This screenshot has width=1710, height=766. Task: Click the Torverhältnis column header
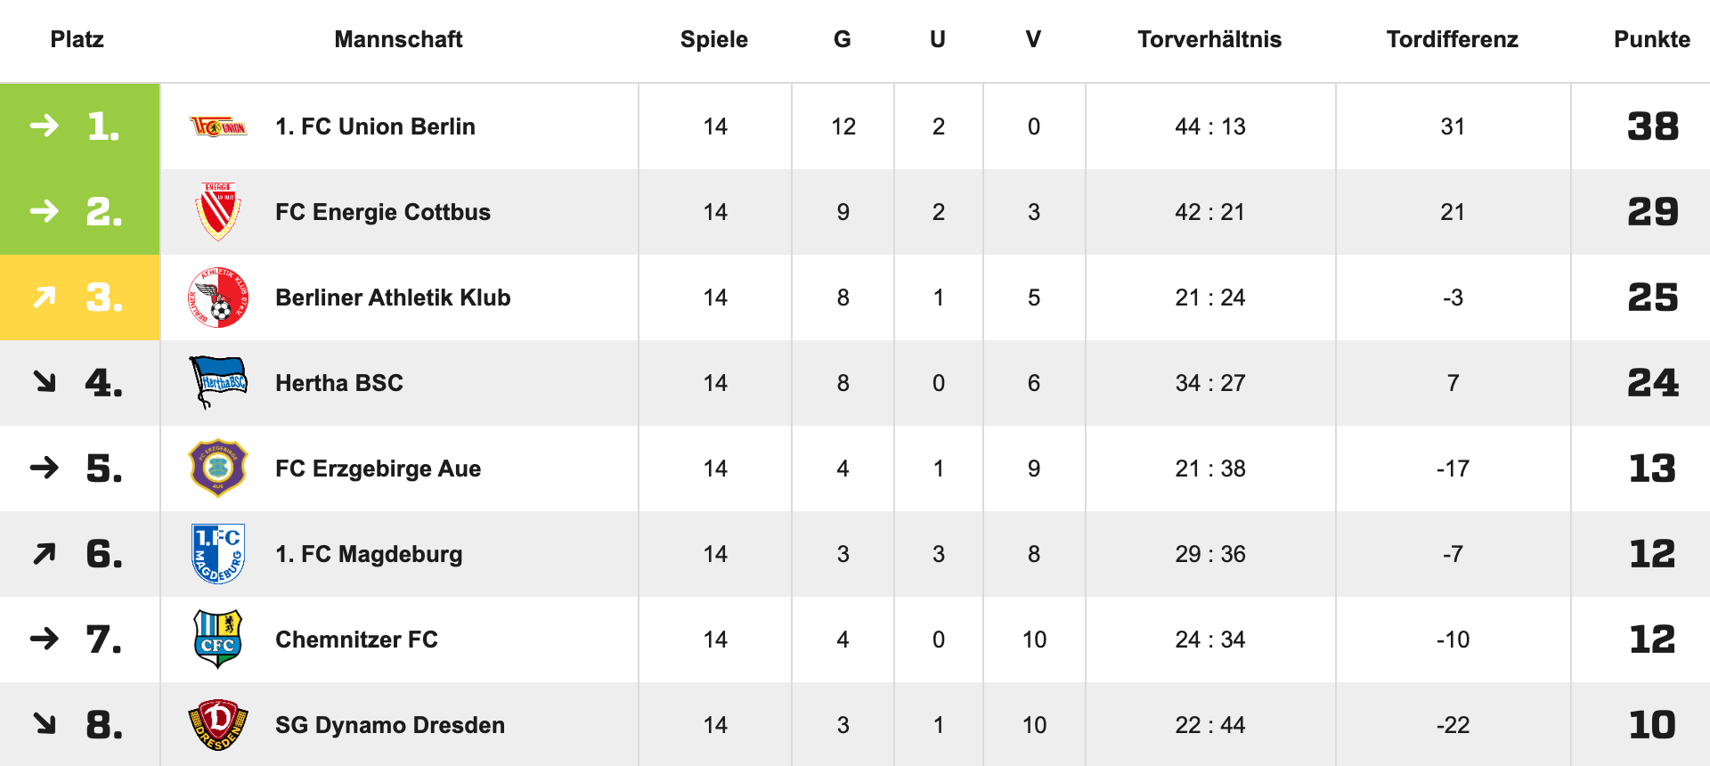1209,39
